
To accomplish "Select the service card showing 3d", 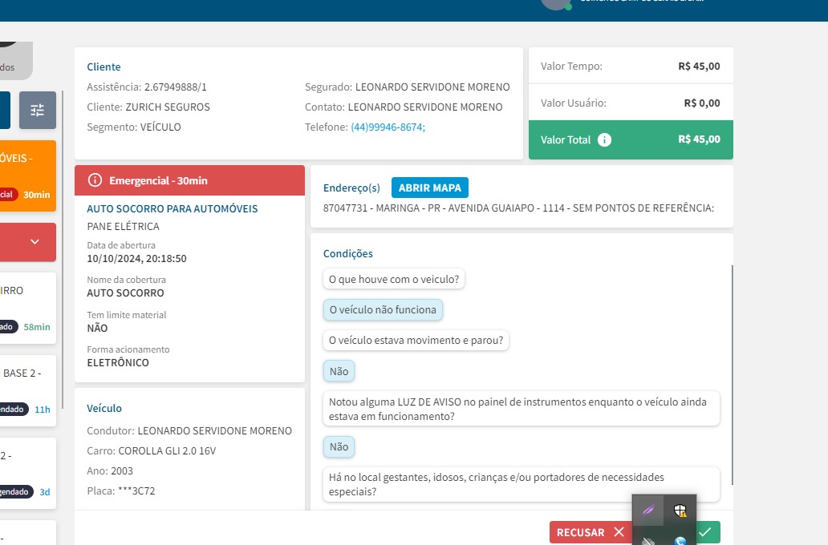I will pyautogui.click(x=28, y=473).
